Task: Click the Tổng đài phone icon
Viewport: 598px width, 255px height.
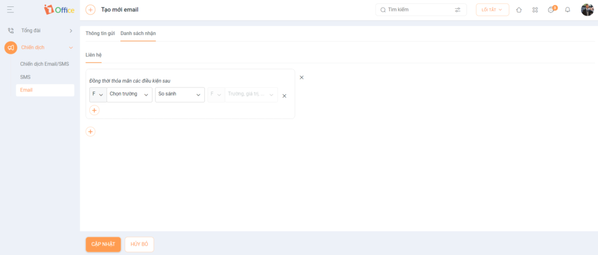Action: coord(11,31)
